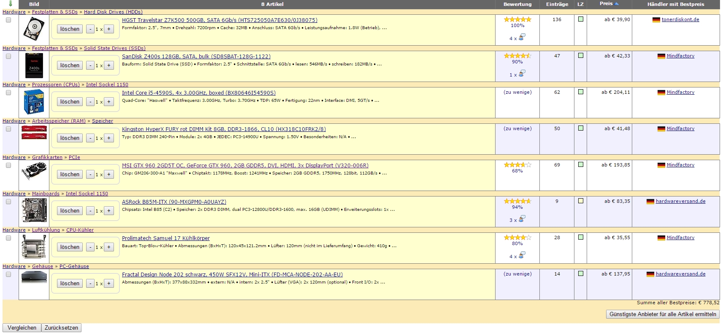Decrease quantity of SanDisk Z400s

(x=90, y=66)
